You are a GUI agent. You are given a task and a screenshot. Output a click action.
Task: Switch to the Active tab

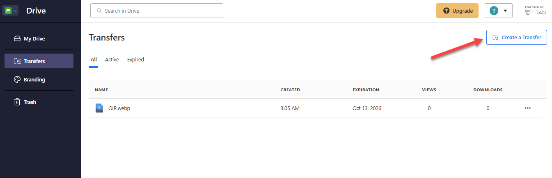pyautogui.click(x=112, y=60)
